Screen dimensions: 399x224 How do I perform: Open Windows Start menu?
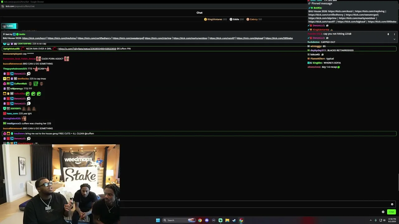pyautogui.click(x=158, y=220)
